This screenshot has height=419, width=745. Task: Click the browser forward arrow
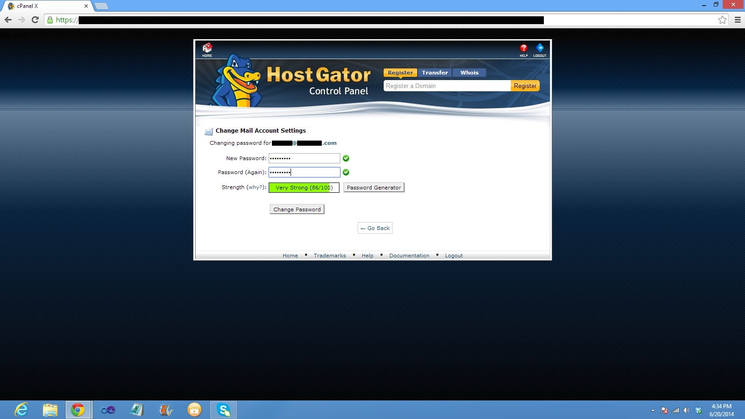21,20
